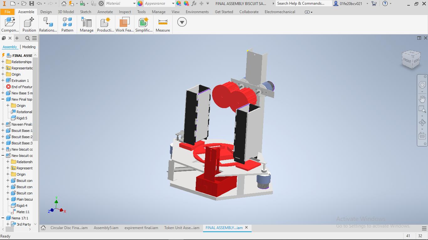Open the File menu
428x240 pixels.
point(8,12)
